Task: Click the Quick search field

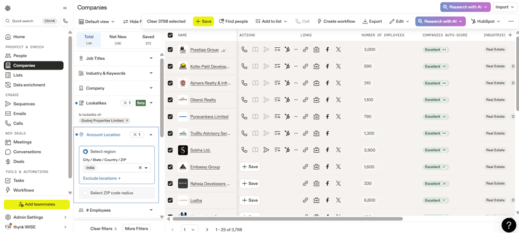Action: coord(31,21)
